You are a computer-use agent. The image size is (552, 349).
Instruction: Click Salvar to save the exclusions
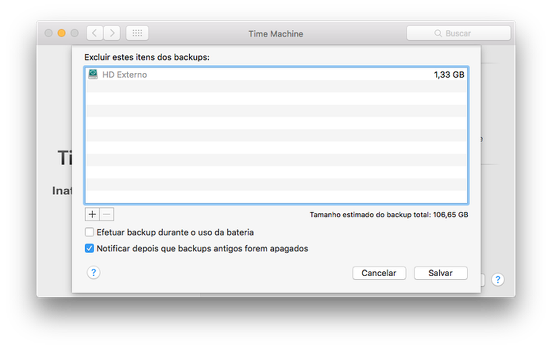(440, 273)
